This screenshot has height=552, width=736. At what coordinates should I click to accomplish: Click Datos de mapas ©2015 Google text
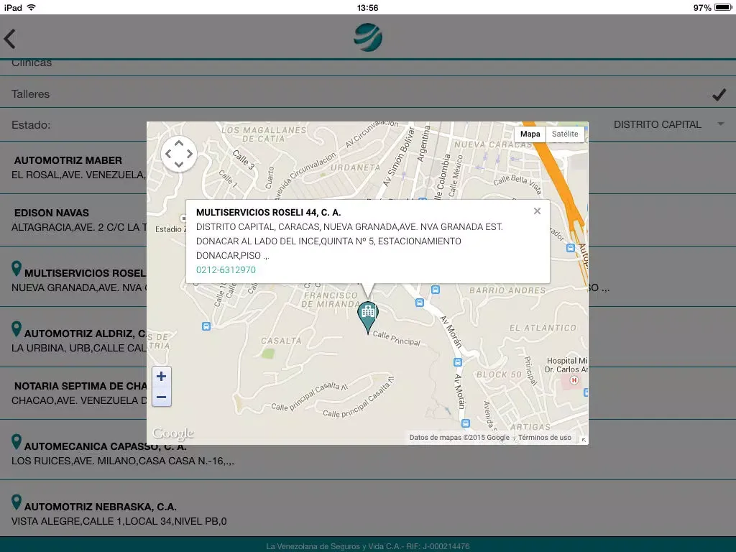pyautogui.click(x=459, y=438)
